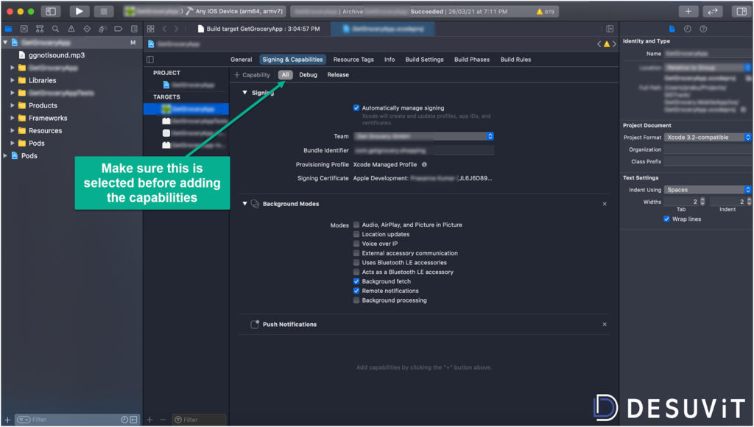The image size is (754, 427).
Task: Expand the Libraries folder
Action: [13, 80]
